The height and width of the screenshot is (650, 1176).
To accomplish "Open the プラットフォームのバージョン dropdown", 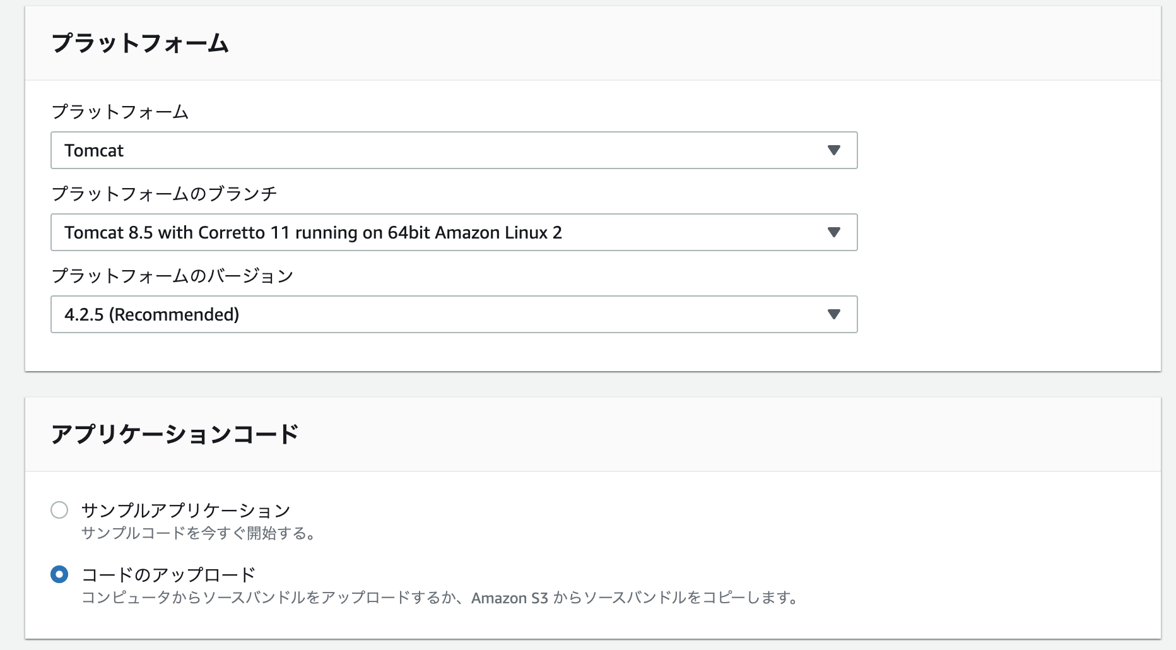I will tap(453, 314).
